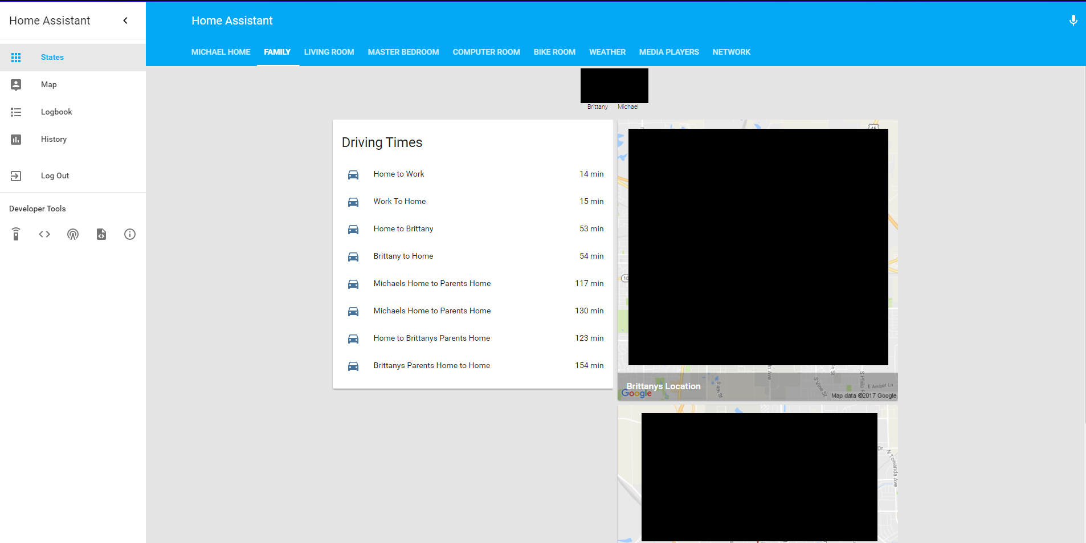This screenshot has height=543, width=1086.
Task: Open the Computer Room tab
Action: [487, 52]
